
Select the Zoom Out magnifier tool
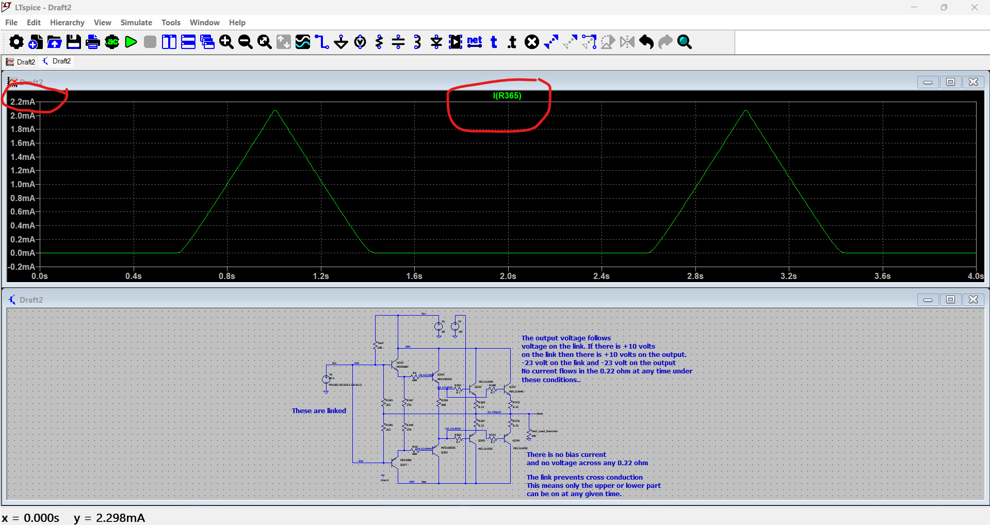click(x=246, y=42)
